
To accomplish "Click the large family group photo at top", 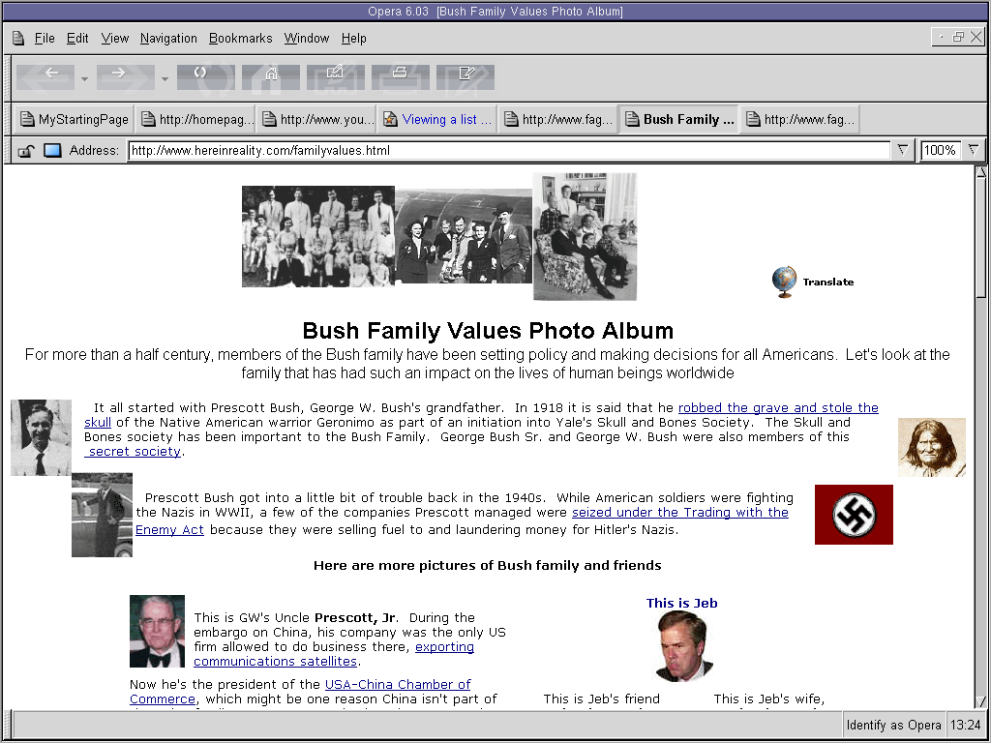I will [x=317, y=236].
